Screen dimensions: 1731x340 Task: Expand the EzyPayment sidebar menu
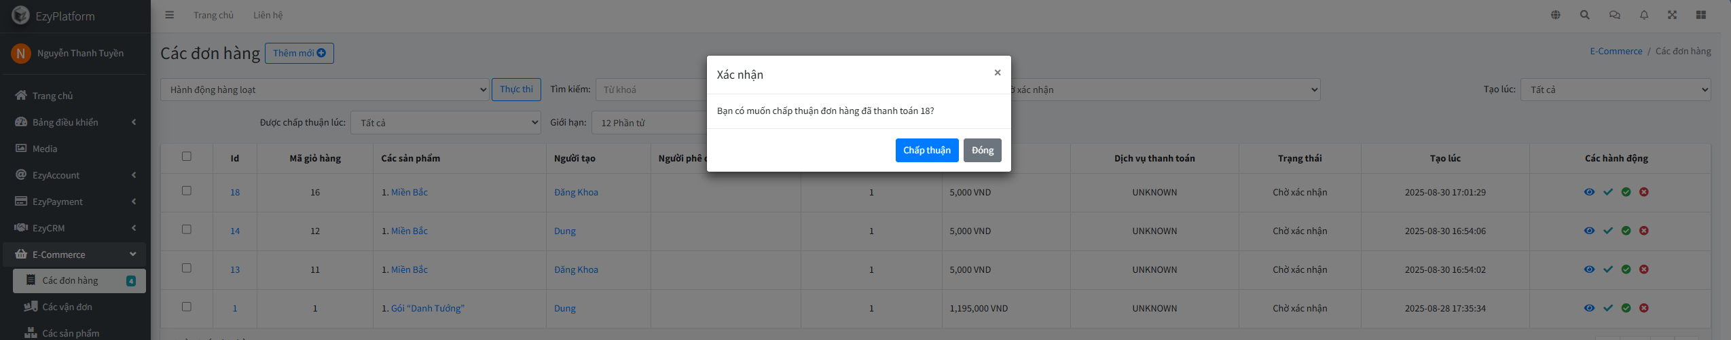75,202
